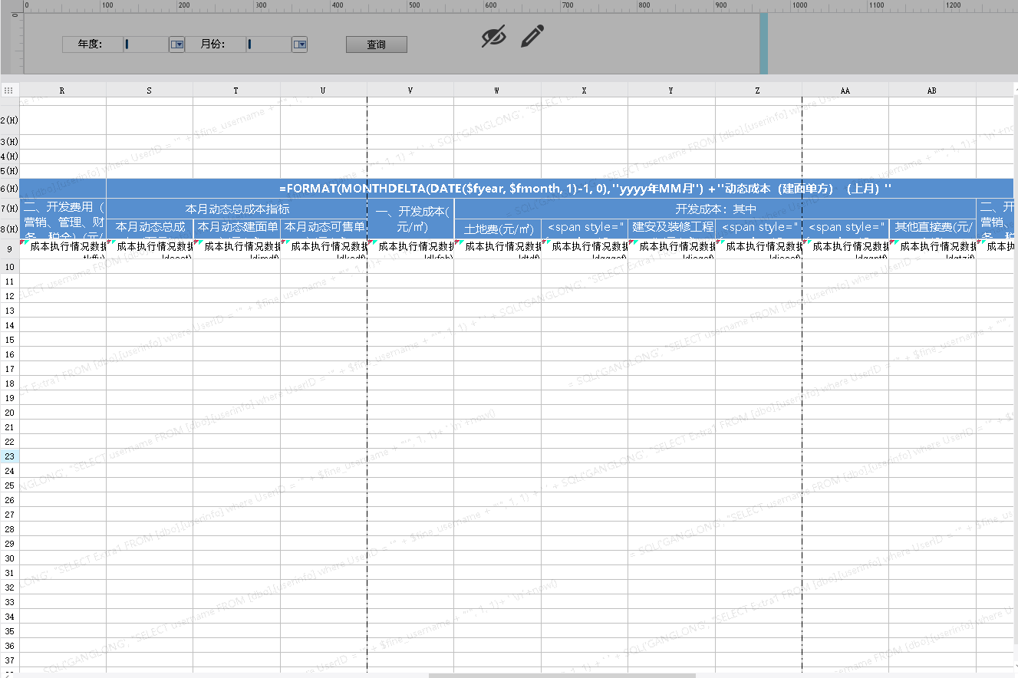Screen dimensions: 1018x678
Task: Click the 查询 button
Action: [x=376, y=44]
